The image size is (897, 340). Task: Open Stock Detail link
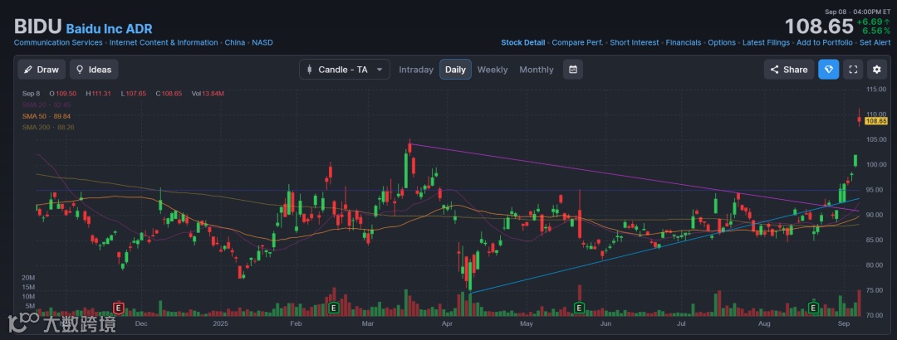coord(523,42)
